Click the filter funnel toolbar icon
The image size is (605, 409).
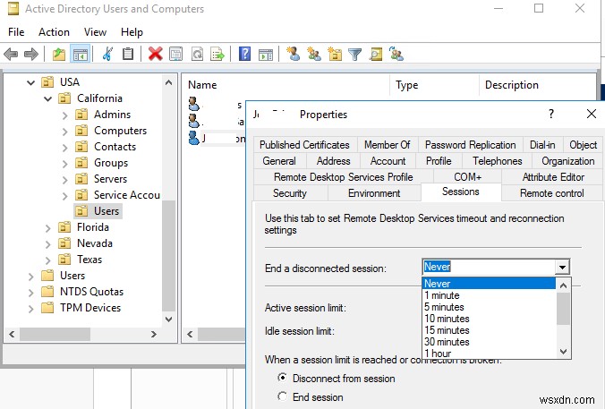pos(355,54)
